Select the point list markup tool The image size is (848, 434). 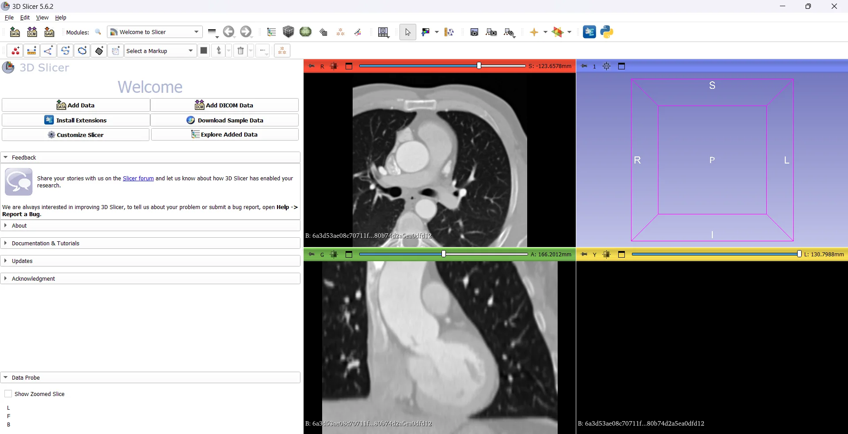tap(15, 51)
